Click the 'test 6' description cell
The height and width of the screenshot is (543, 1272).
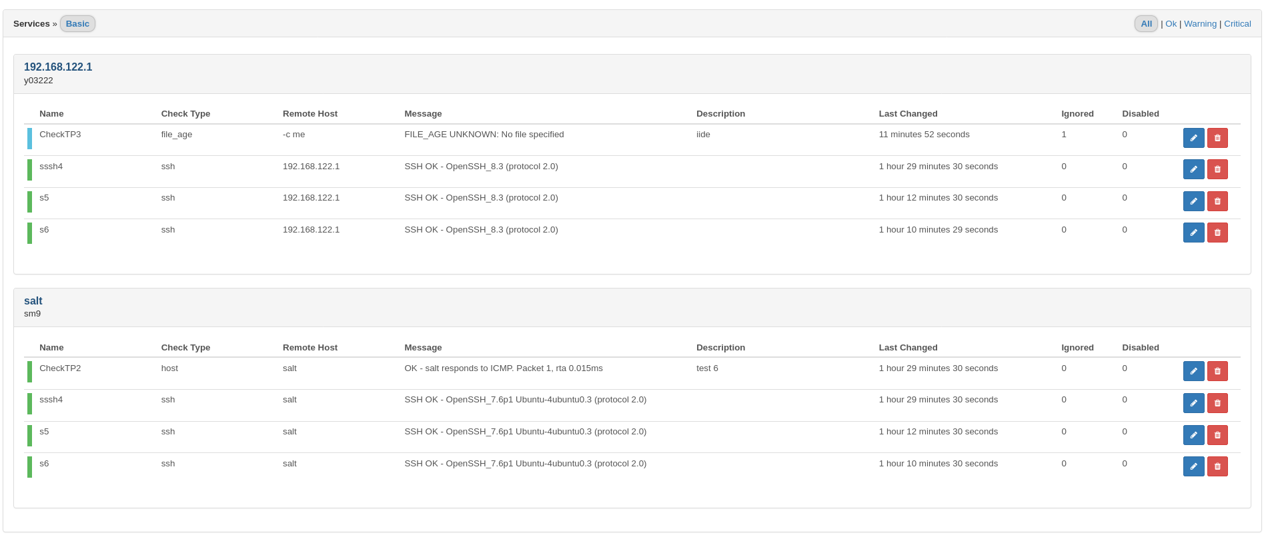[x=707, y=368]
